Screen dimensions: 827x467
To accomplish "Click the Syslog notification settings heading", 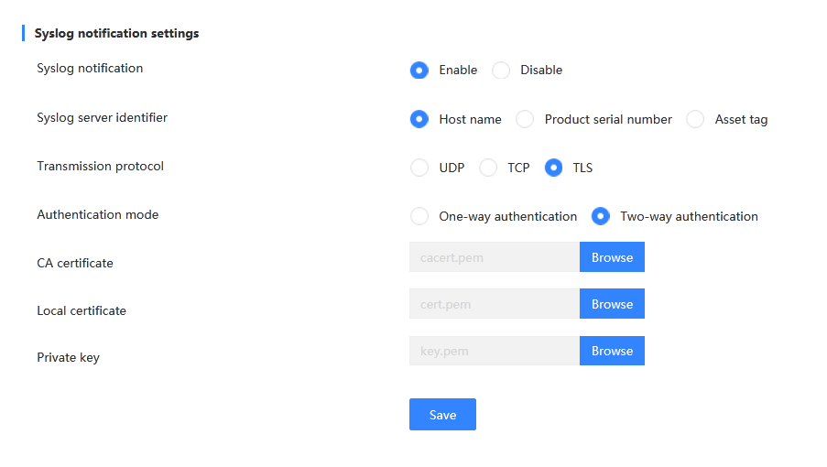I will point(116,33).
